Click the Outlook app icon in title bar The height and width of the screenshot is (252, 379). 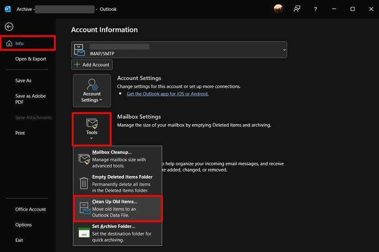8,9
